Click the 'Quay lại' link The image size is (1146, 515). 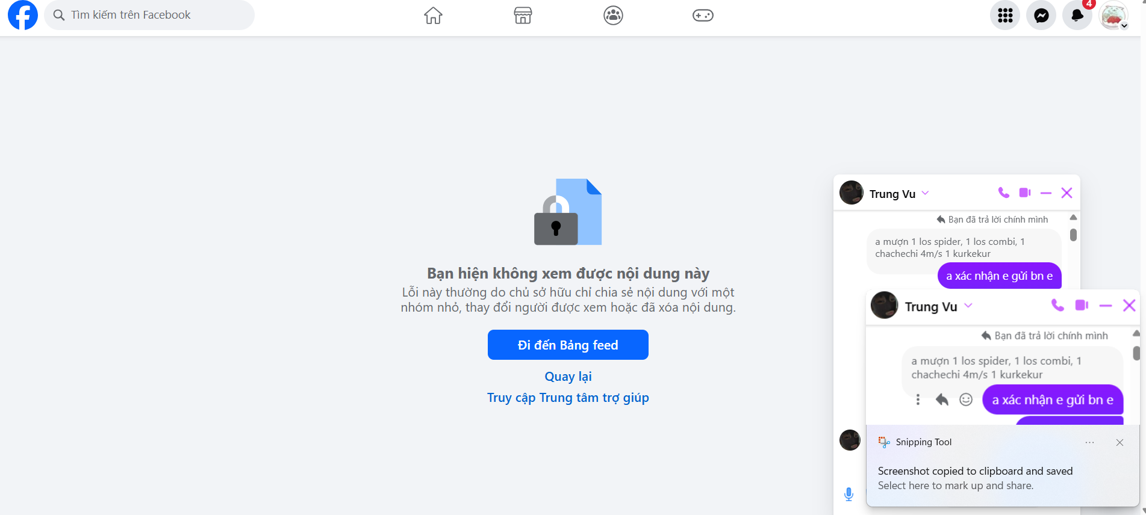tap(568, 377)
